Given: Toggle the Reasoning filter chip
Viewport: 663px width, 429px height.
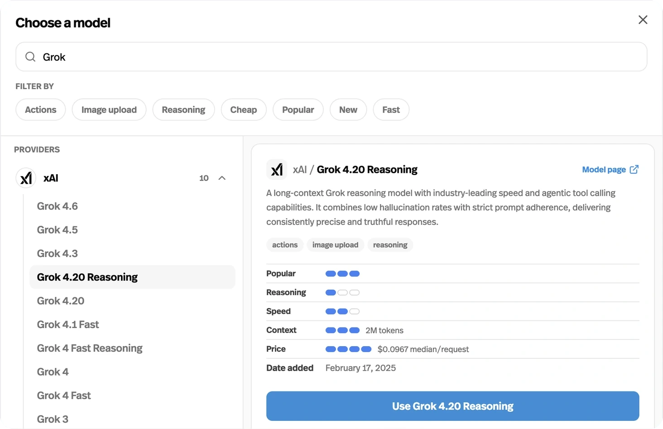Looking at the screenshot, I should (183, 110).
